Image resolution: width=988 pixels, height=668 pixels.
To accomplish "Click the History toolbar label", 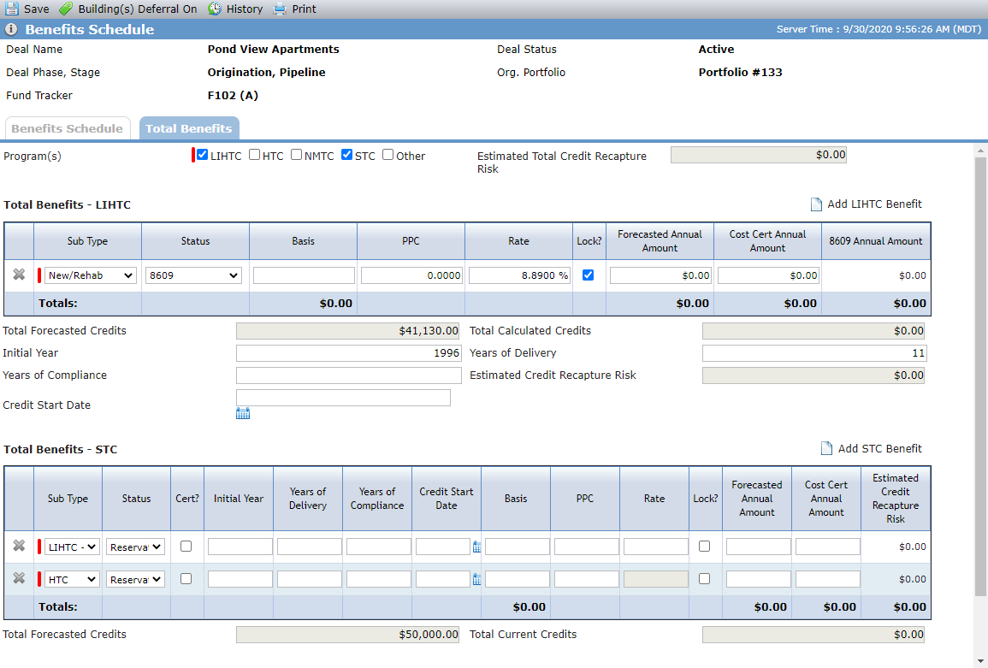I will (245, 9).
